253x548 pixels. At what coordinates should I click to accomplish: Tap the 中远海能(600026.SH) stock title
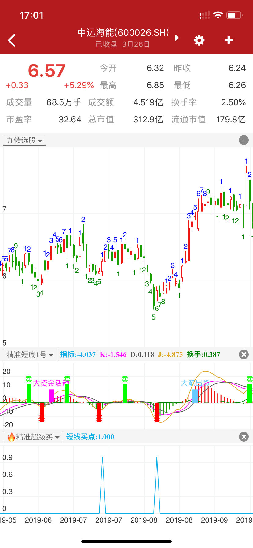(123, 33)
